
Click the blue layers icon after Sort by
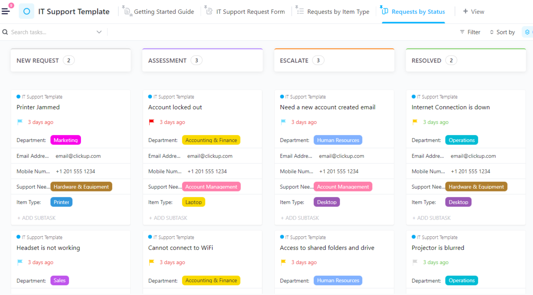[527, 32]
